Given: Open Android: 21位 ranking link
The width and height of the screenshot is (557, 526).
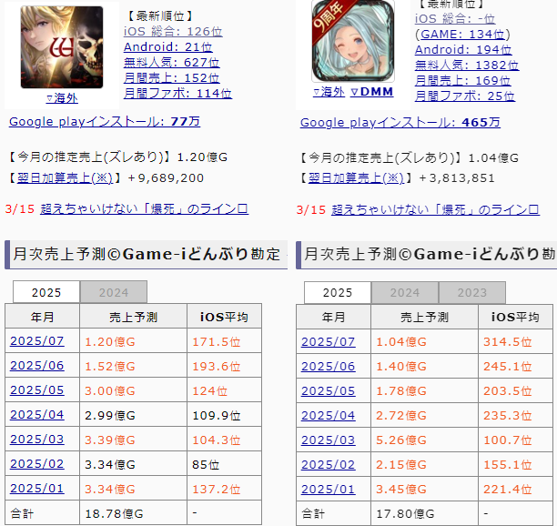Looking at the screenshot, I should [x=167, y=47].
